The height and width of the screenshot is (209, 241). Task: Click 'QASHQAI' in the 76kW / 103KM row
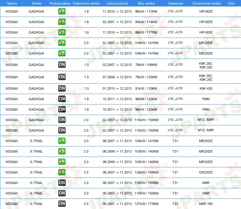tap(36, 77)
